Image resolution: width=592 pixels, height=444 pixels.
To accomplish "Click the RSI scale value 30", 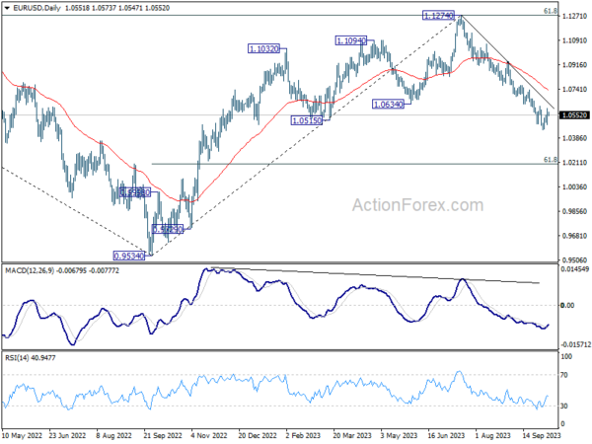I will [x=564, y=406].
